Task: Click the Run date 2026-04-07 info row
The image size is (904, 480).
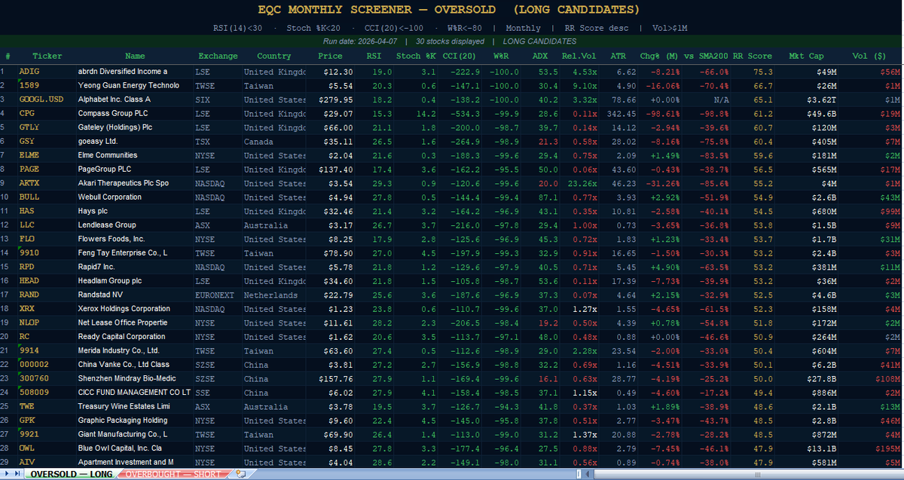Action: pyautogui.click(x=449, y=41)
